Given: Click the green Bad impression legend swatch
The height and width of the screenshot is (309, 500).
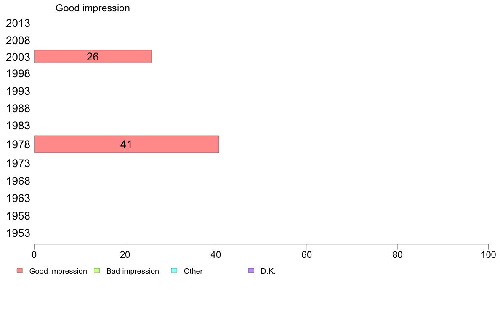Looking at the screenshot, I should pos(97,270).
